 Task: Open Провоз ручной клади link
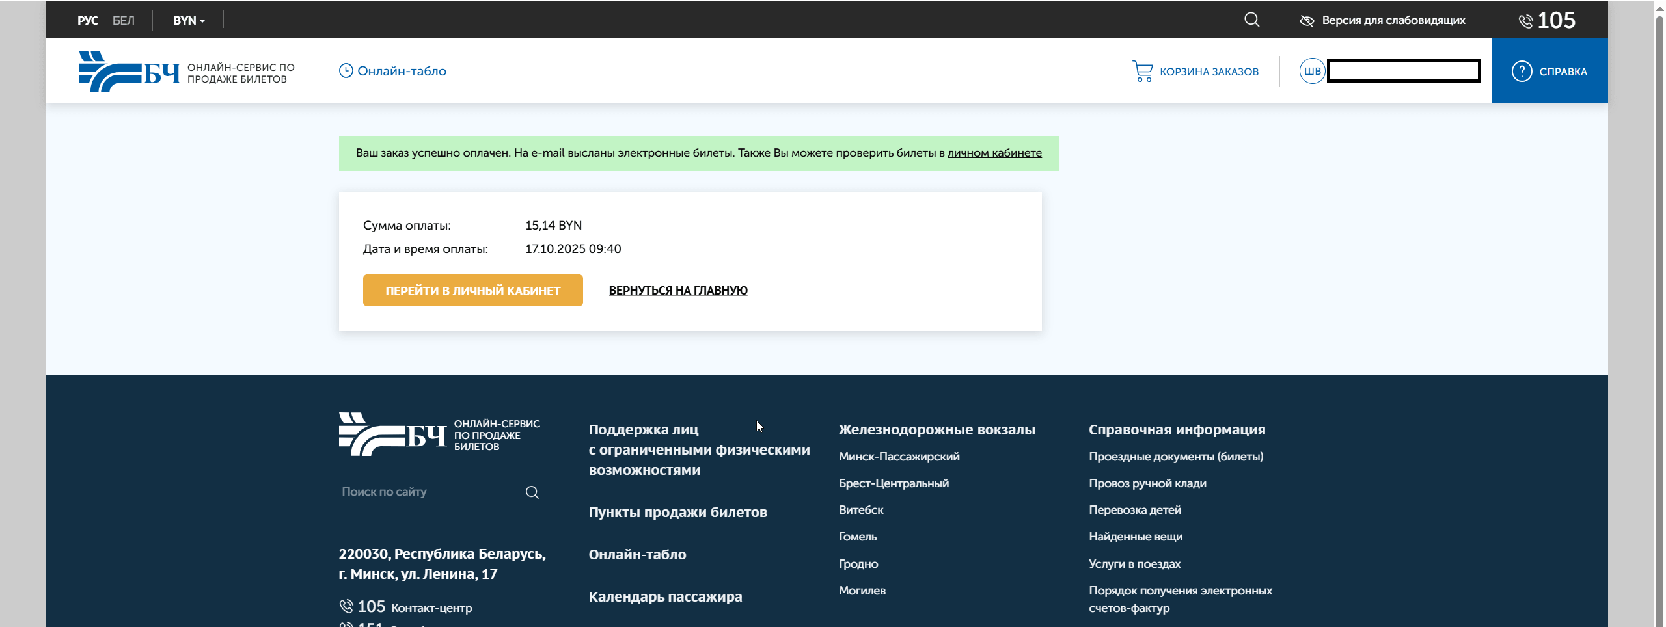click(1147, 483)
